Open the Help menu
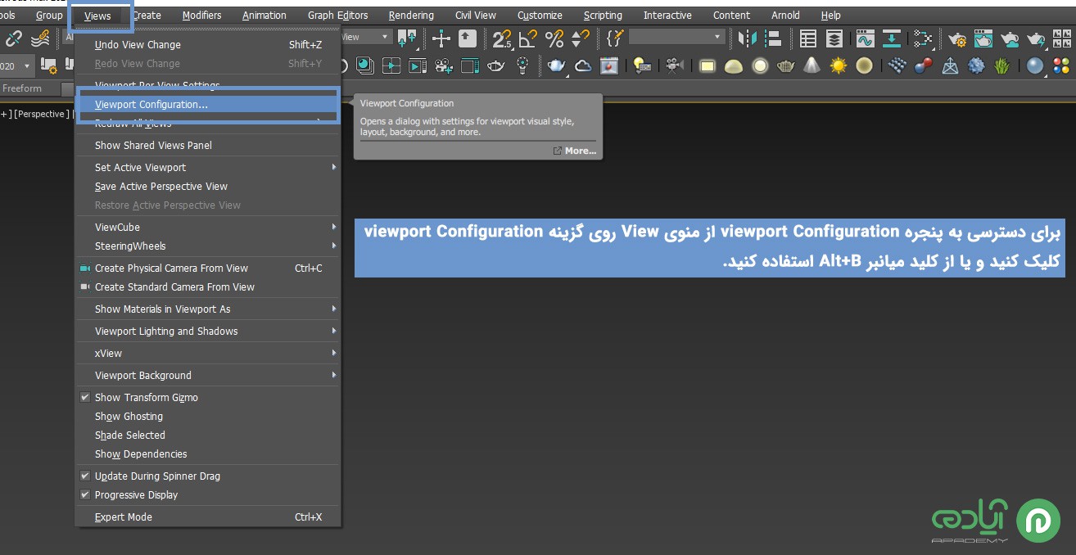Viewport: 1076px width, 555px height. click(x=830, y=16)
